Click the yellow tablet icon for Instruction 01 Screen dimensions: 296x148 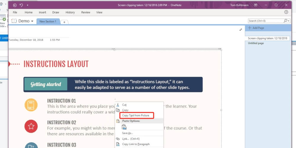(31, 105)
